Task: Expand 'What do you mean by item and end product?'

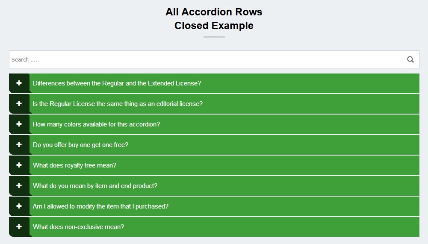Action: (95, 186)
